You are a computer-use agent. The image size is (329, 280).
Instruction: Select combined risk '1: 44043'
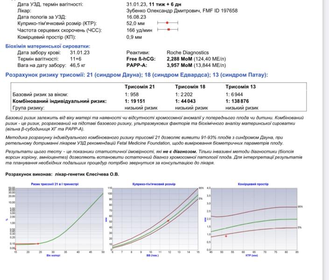[x=185, y=101]
